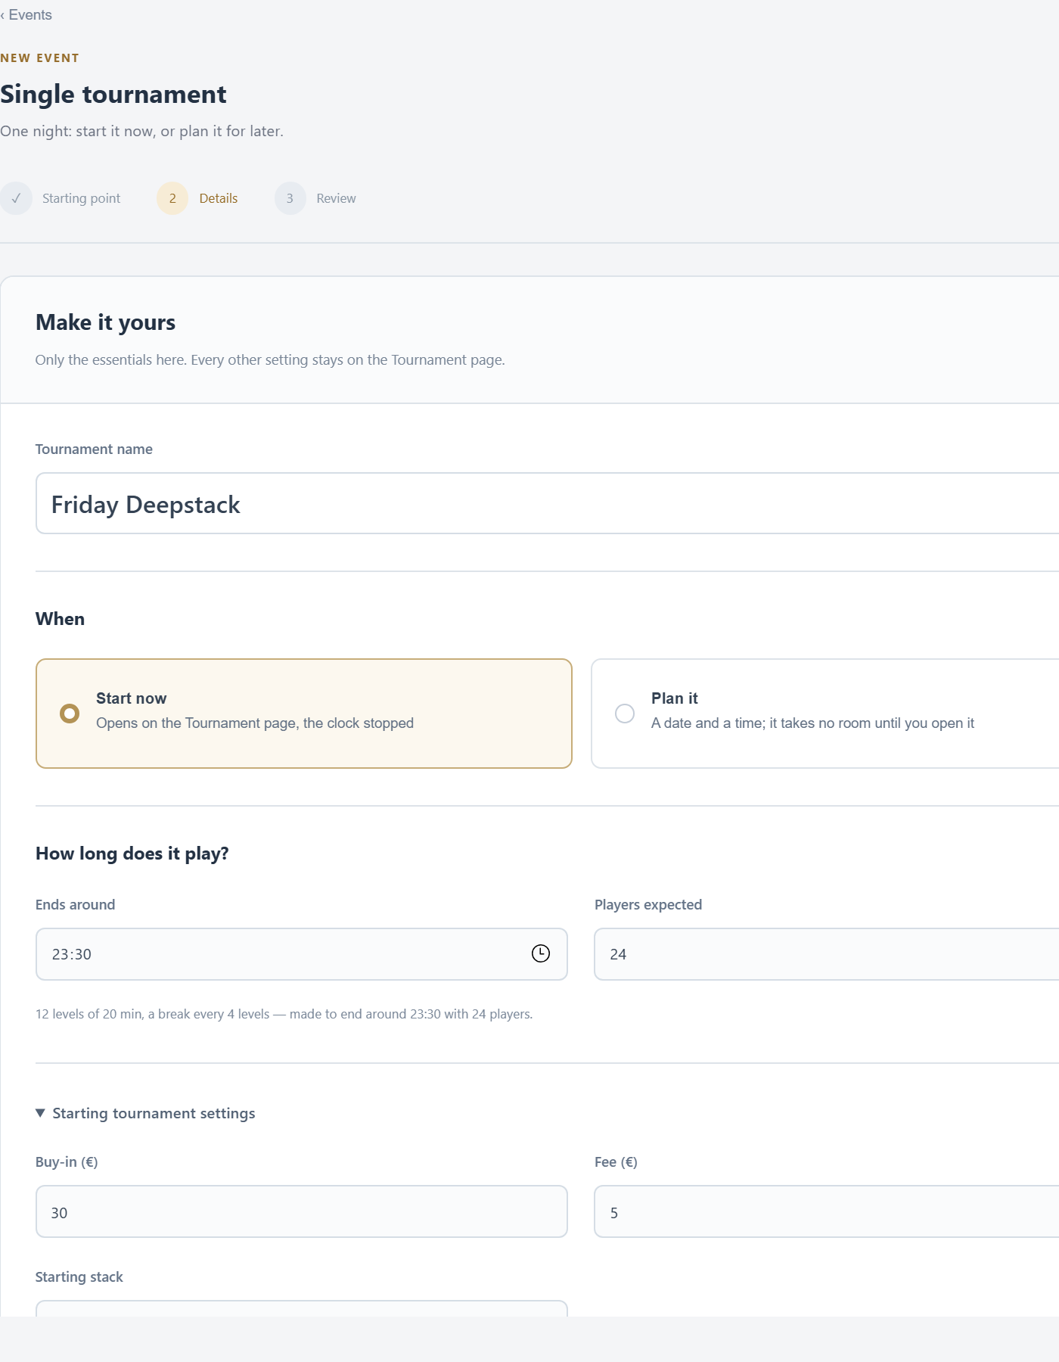Open the clock picker in Ends around
The height and width of the screenshot is (1362, 1059).
point(541,953)
